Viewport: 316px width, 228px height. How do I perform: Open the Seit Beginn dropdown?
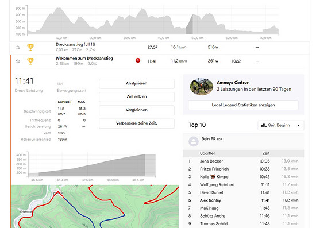(281, 125)
